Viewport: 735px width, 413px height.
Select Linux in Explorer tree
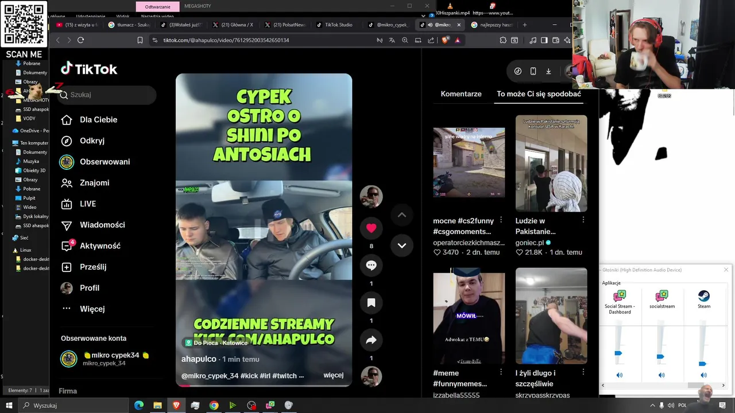tap(25, 250)
